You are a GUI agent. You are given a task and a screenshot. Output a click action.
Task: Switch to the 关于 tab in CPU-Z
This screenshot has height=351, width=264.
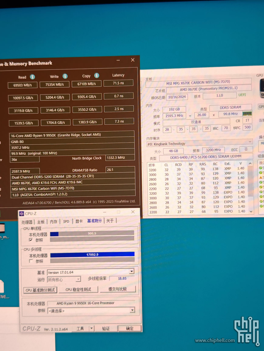tap(110, 221)
